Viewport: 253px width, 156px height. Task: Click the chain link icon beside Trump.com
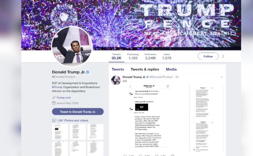pos(54,97)
